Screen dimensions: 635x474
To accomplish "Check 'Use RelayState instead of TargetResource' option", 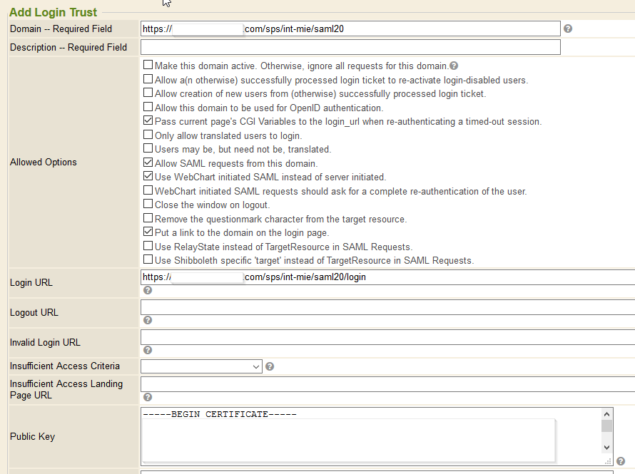I will pos(148,246).
